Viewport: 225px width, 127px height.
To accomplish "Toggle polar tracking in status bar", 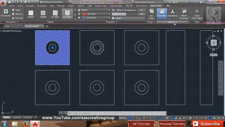I will tap(144, 118).
